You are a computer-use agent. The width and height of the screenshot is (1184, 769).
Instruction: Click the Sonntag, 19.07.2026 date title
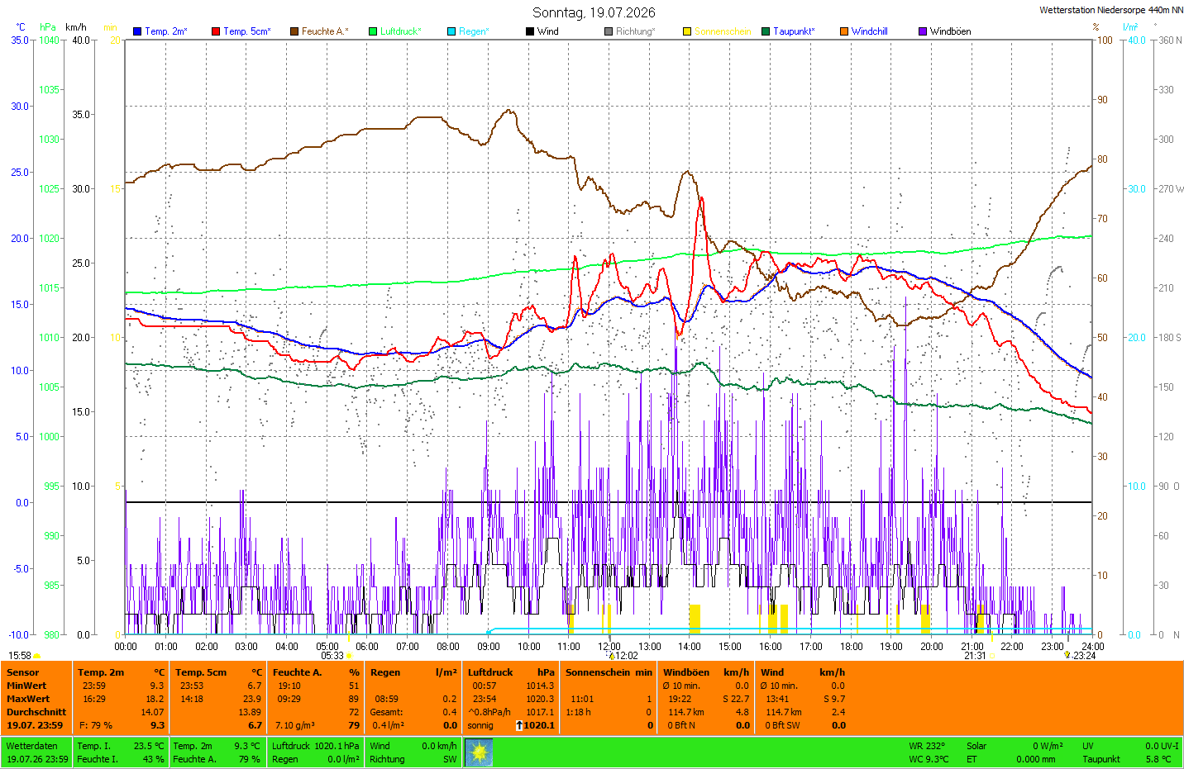594,12
